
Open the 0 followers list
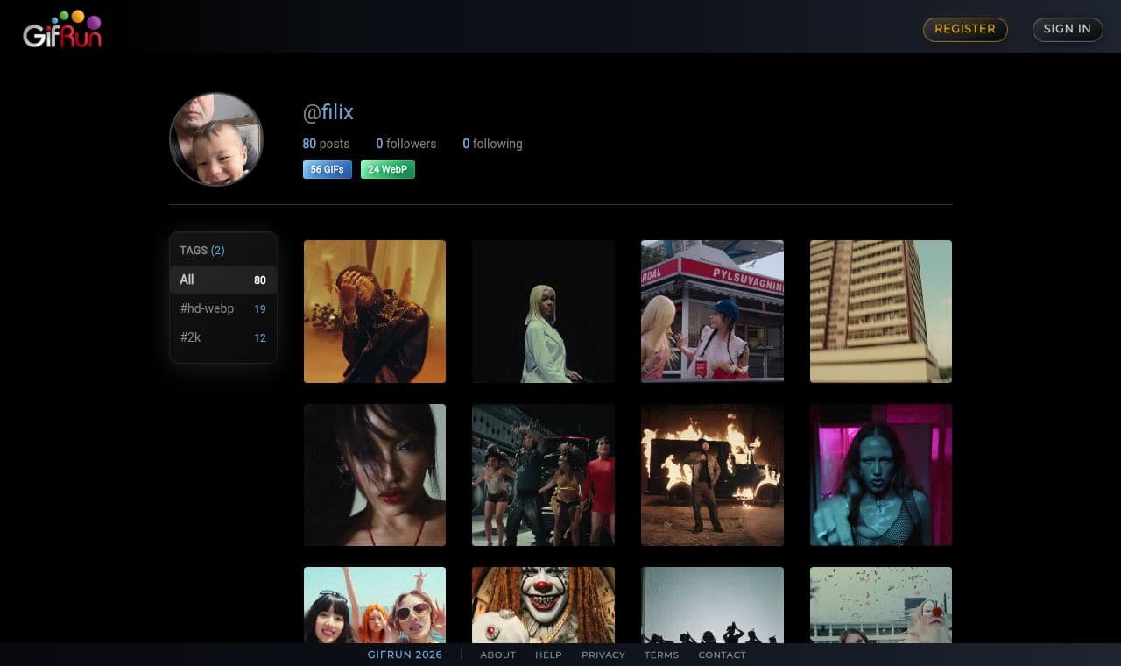pyautogui.click(x=405, y=144)
